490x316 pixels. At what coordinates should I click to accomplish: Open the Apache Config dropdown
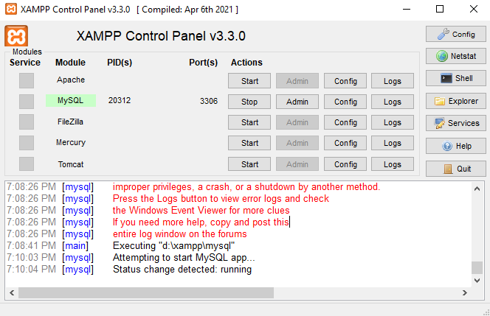tap(345, 81)
